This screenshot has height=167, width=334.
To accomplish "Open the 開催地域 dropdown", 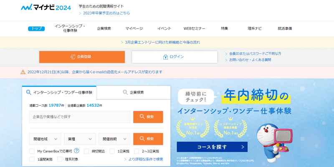I will tap(45, 139).
